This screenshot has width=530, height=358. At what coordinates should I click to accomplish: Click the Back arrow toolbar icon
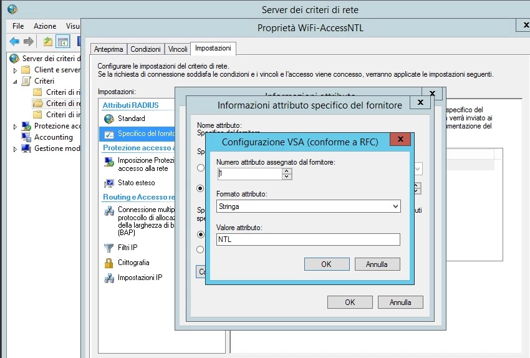tap(14, 42)
